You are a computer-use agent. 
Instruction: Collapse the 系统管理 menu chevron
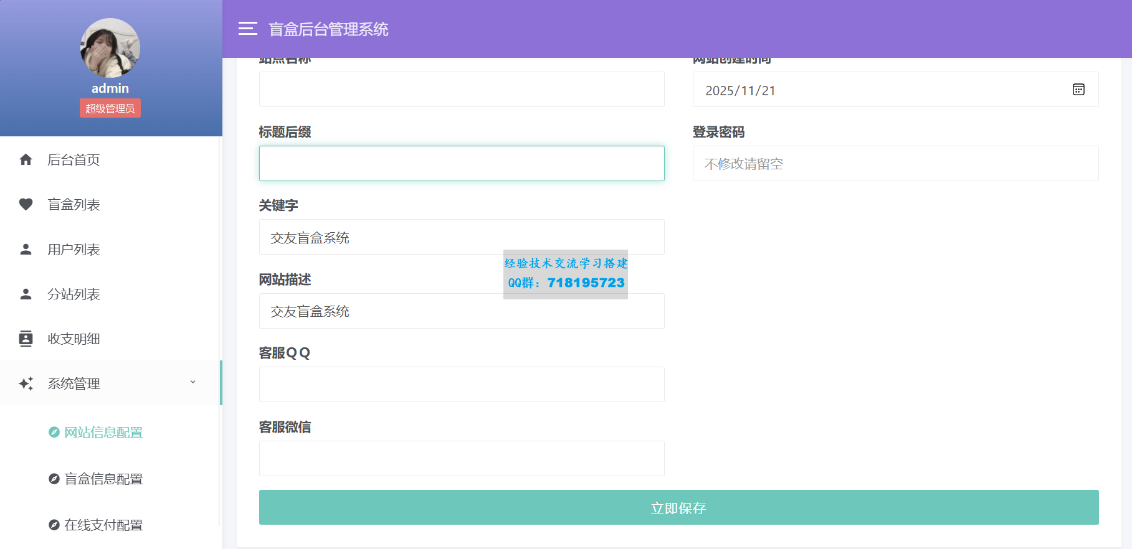pos(193,382)
